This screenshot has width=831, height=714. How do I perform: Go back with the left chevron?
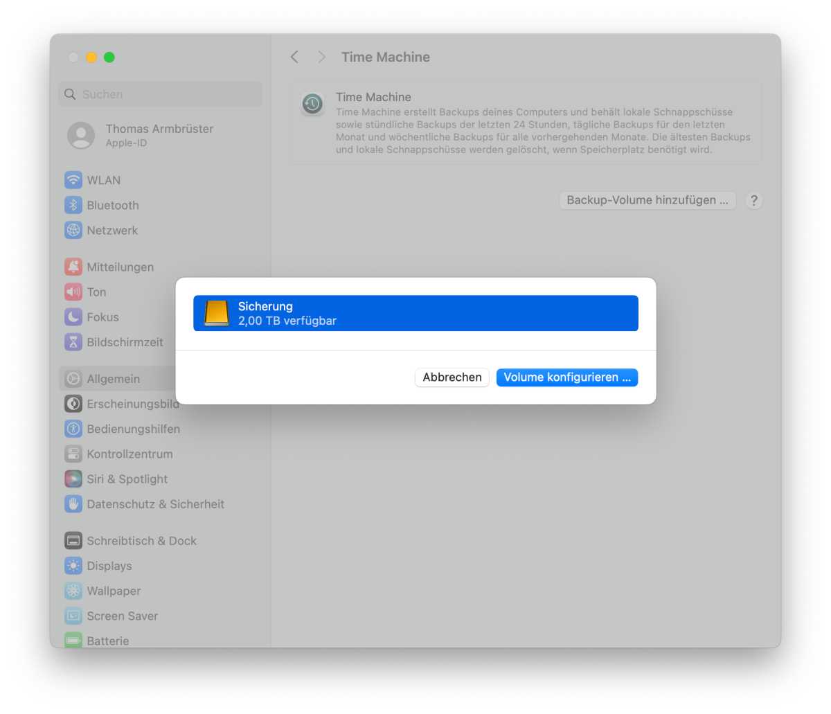(294, 57)
